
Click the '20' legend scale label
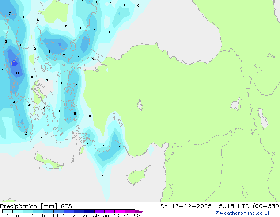(x=76, y=215)
